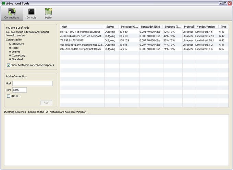Image resolution: width=233 pixels, height=170 pixels.
Task: Click the Incoming Searches list area
Action: click(x=116, y=140)
